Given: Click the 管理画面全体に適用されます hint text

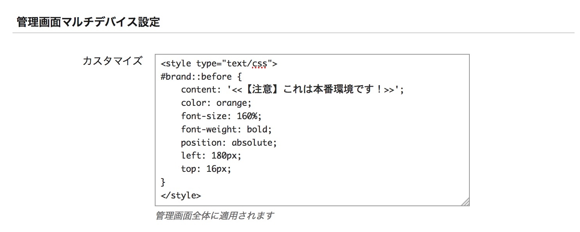Looking at the screenshot, I should pos(215,216).
